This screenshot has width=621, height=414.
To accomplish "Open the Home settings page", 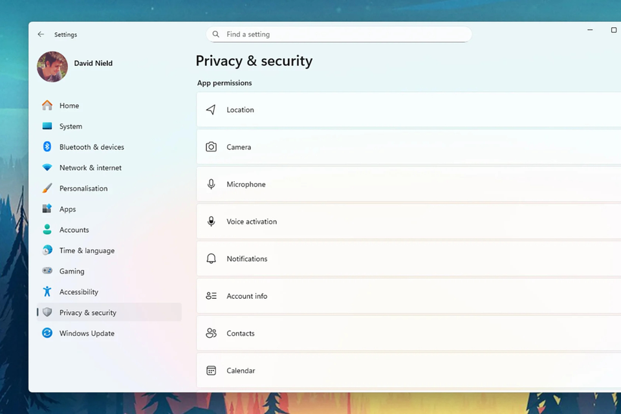I will click(69, 105).
